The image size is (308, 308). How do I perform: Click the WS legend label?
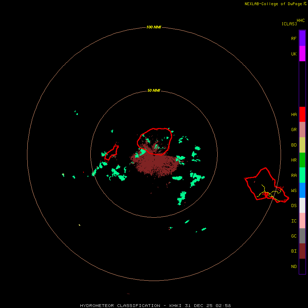(x=294, y=191)
